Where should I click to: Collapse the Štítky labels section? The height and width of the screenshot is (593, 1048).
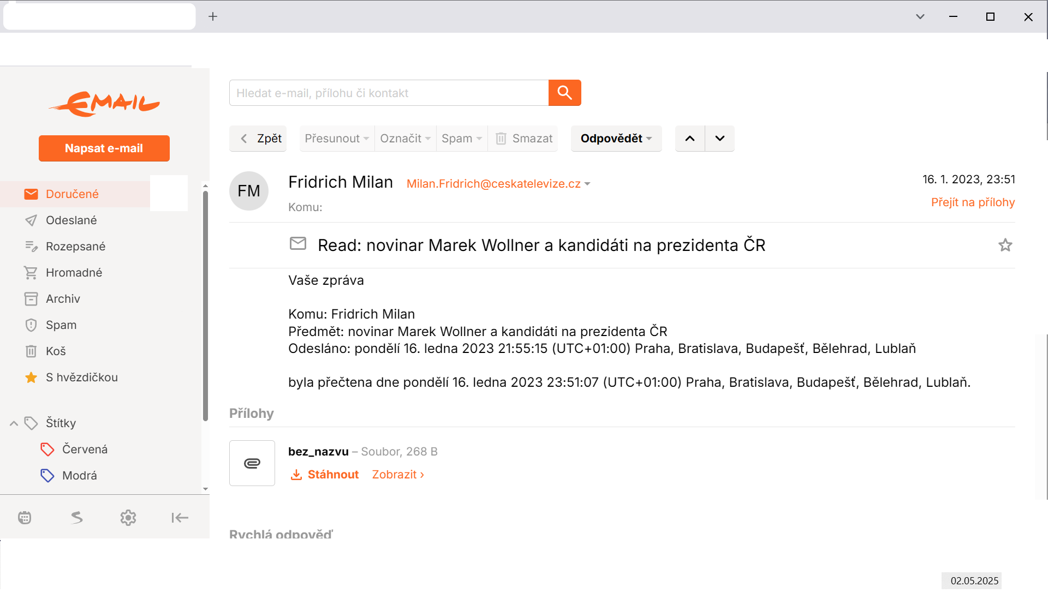14,423
